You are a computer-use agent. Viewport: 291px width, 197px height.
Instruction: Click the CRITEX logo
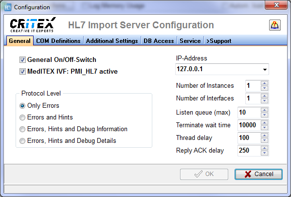coord(33,25)
